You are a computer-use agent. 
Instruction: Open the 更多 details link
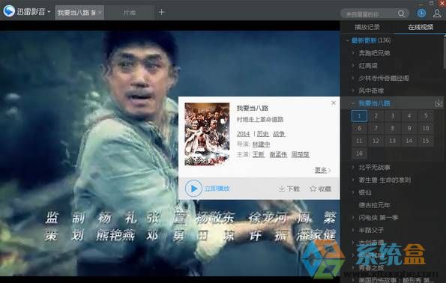click(x=322, y=170)
